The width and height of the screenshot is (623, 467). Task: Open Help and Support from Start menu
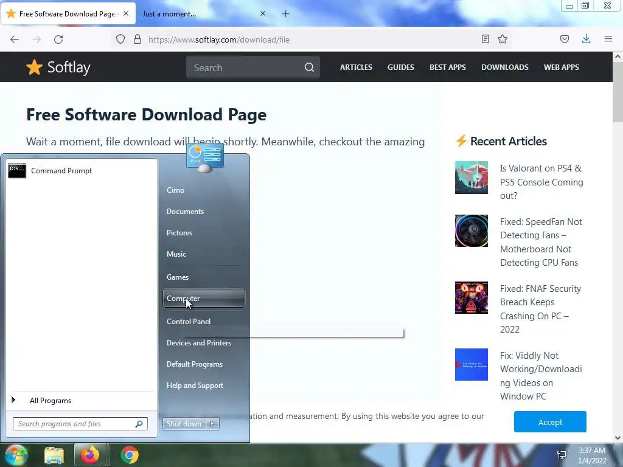pos(203,386)
